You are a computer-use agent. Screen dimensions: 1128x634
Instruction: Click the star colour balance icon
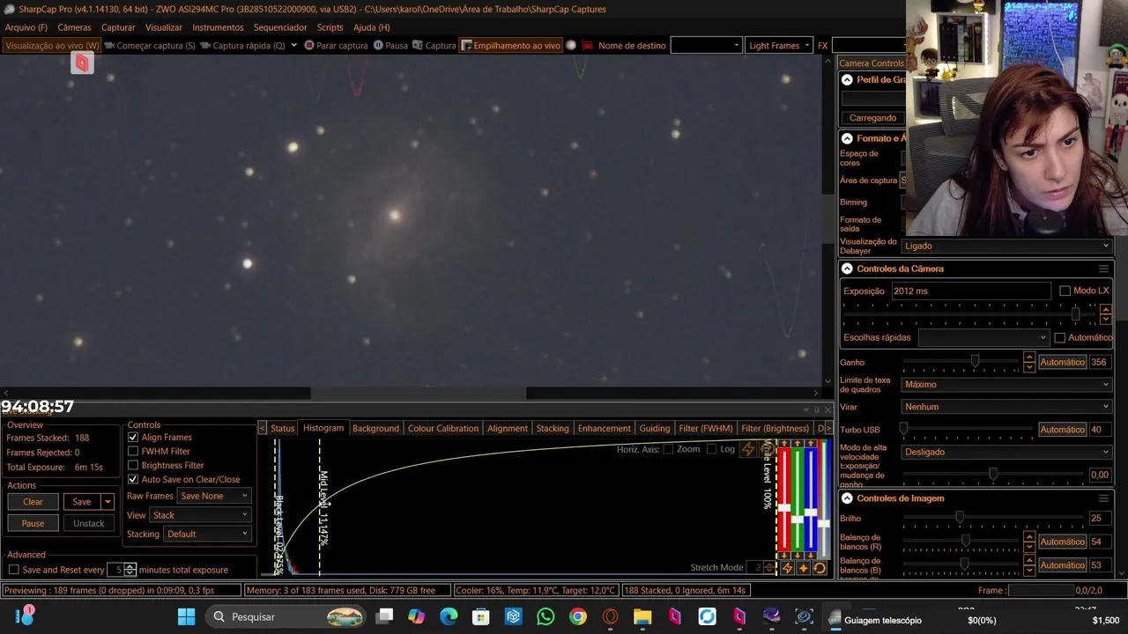[x=804, y=568]
